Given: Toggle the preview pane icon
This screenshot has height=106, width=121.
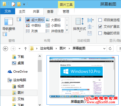Looking at the screenshot, I should (19, 19).
